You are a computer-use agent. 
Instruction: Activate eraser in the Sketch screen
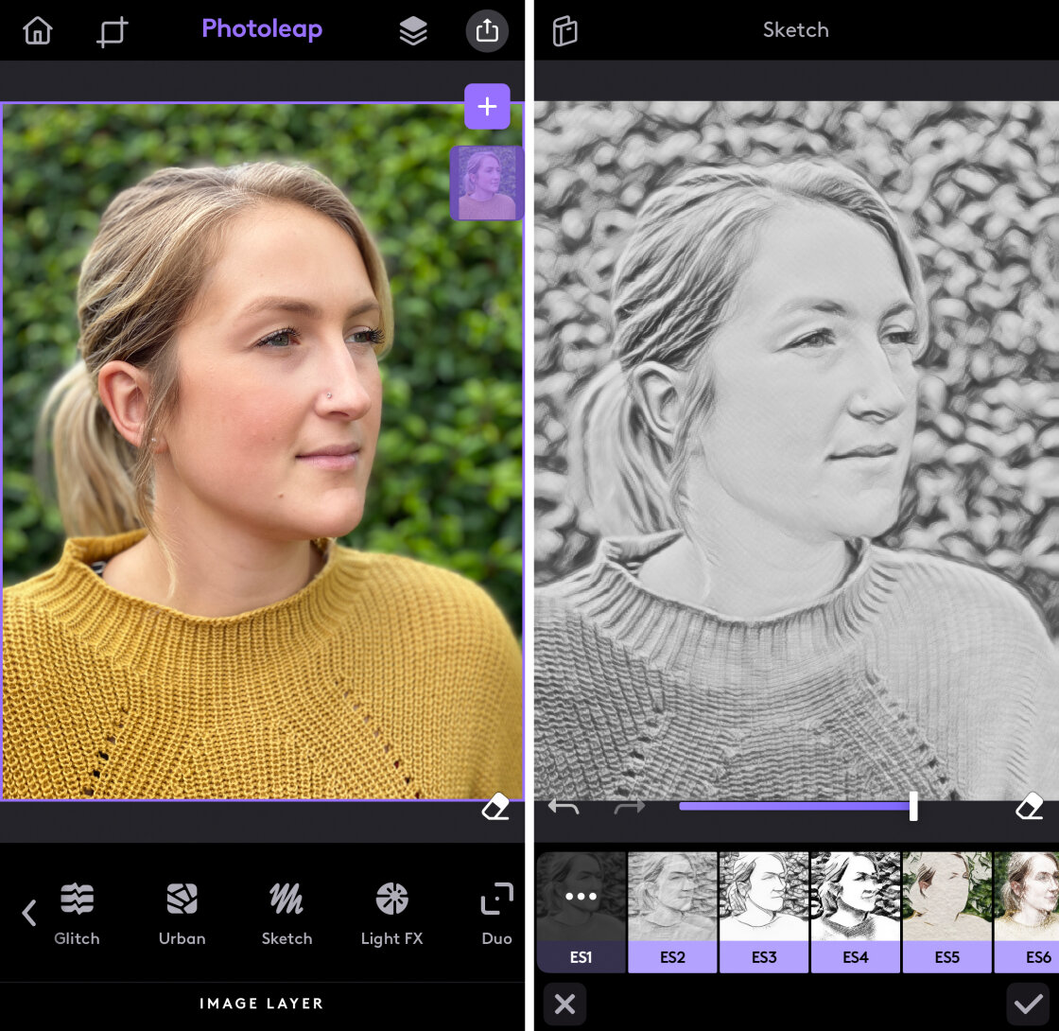click(1030, 807)
